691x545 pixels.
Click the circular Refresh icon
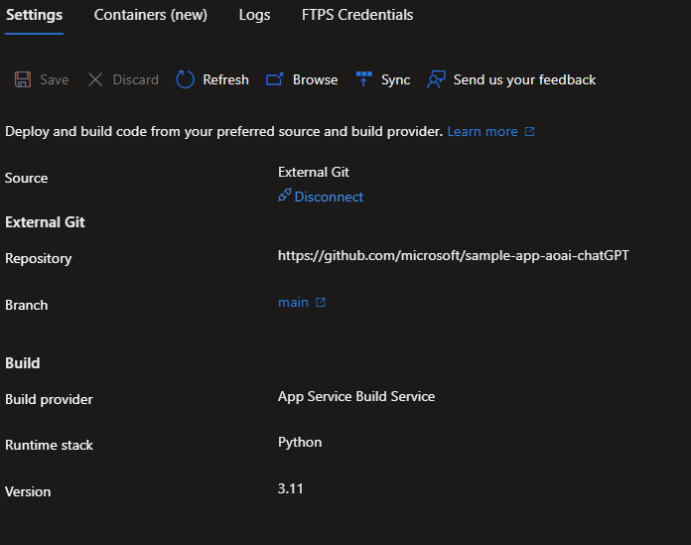[185, 79]
